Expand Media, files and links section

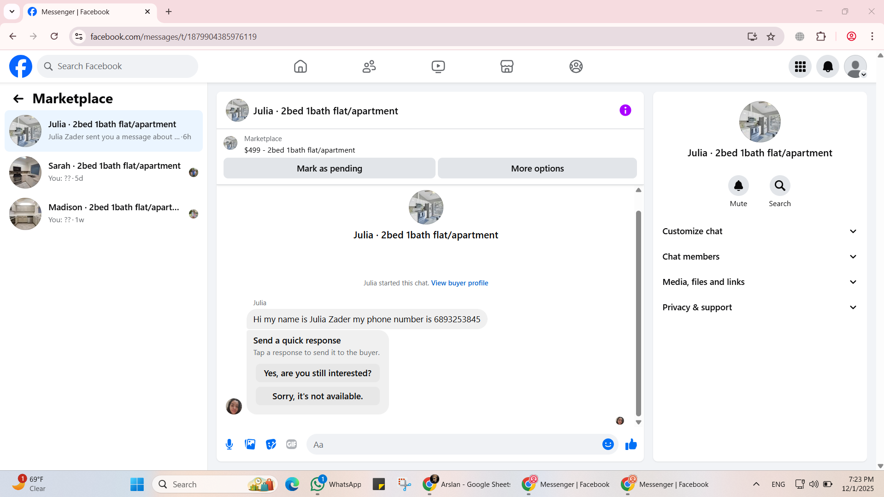[x=760, y=282]
